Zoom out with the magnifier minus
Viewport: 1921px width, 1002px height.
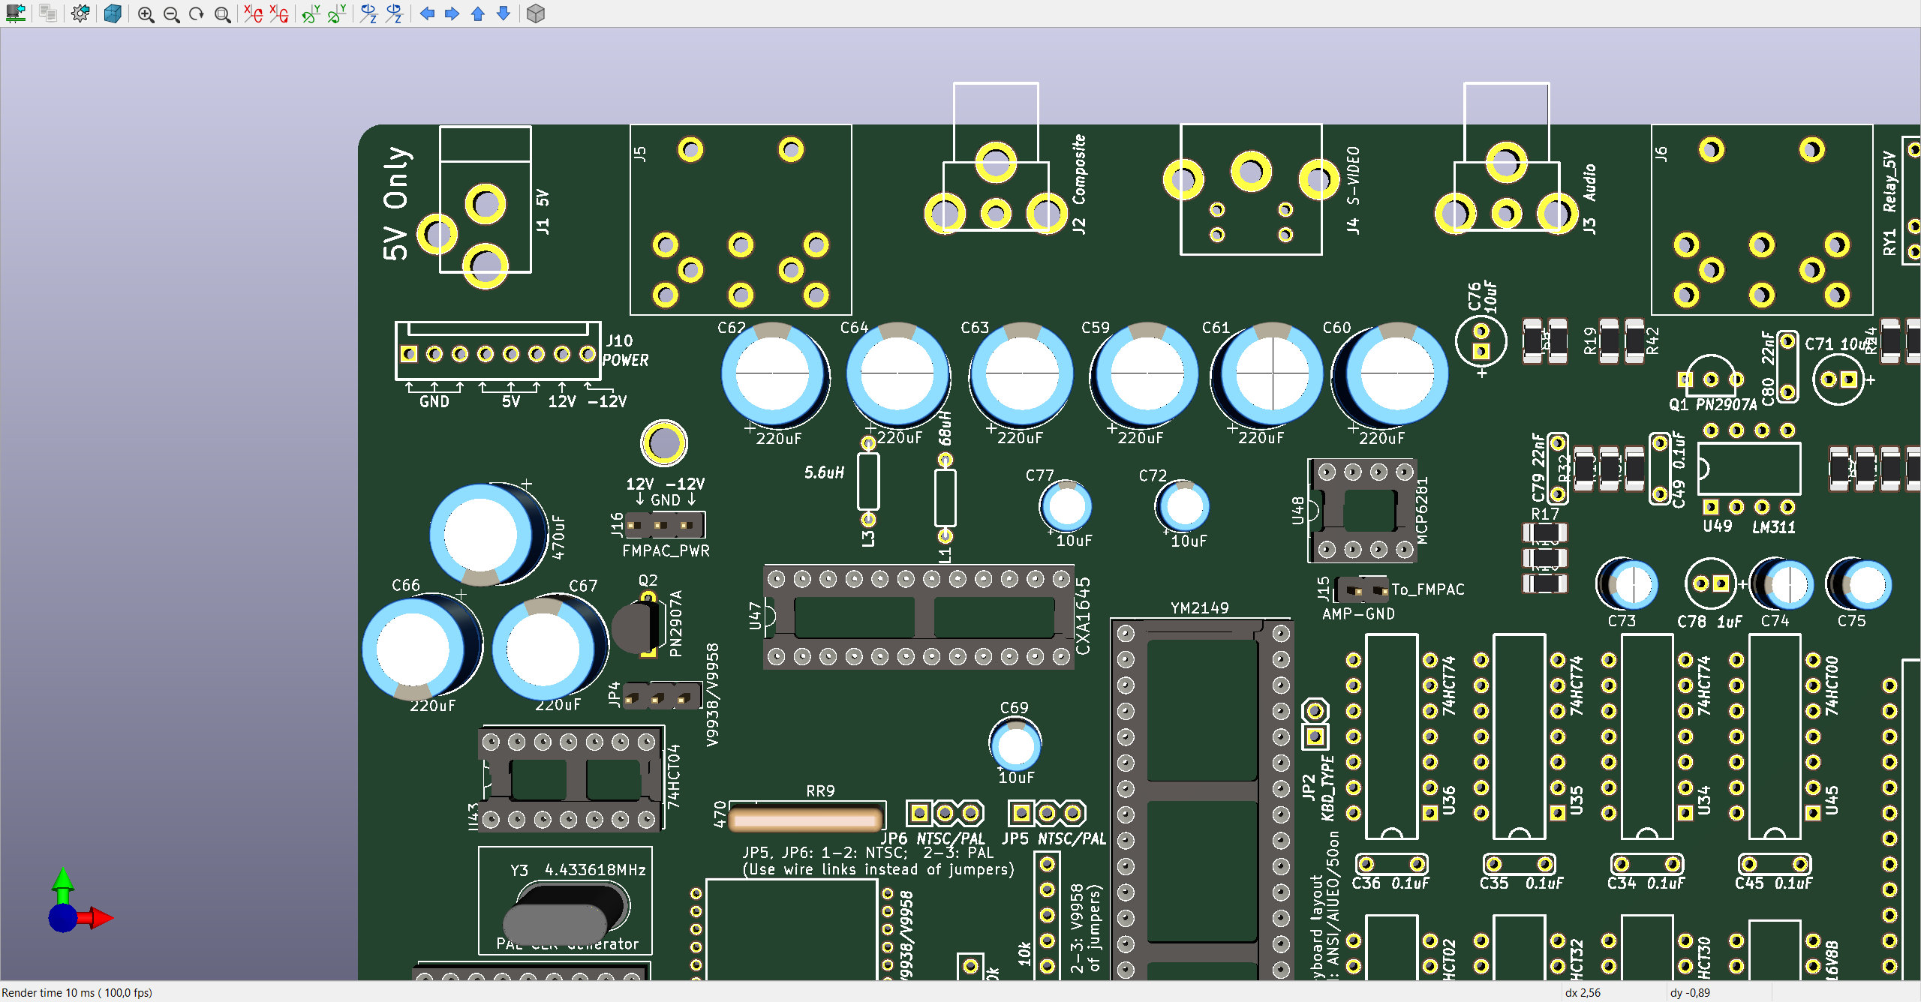(x=171, y=13)
